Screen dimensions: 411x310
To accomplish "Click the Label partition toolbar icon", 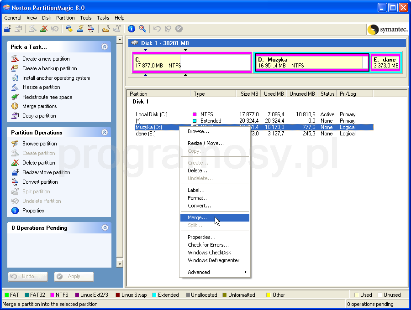I will (x=69, y=29).
